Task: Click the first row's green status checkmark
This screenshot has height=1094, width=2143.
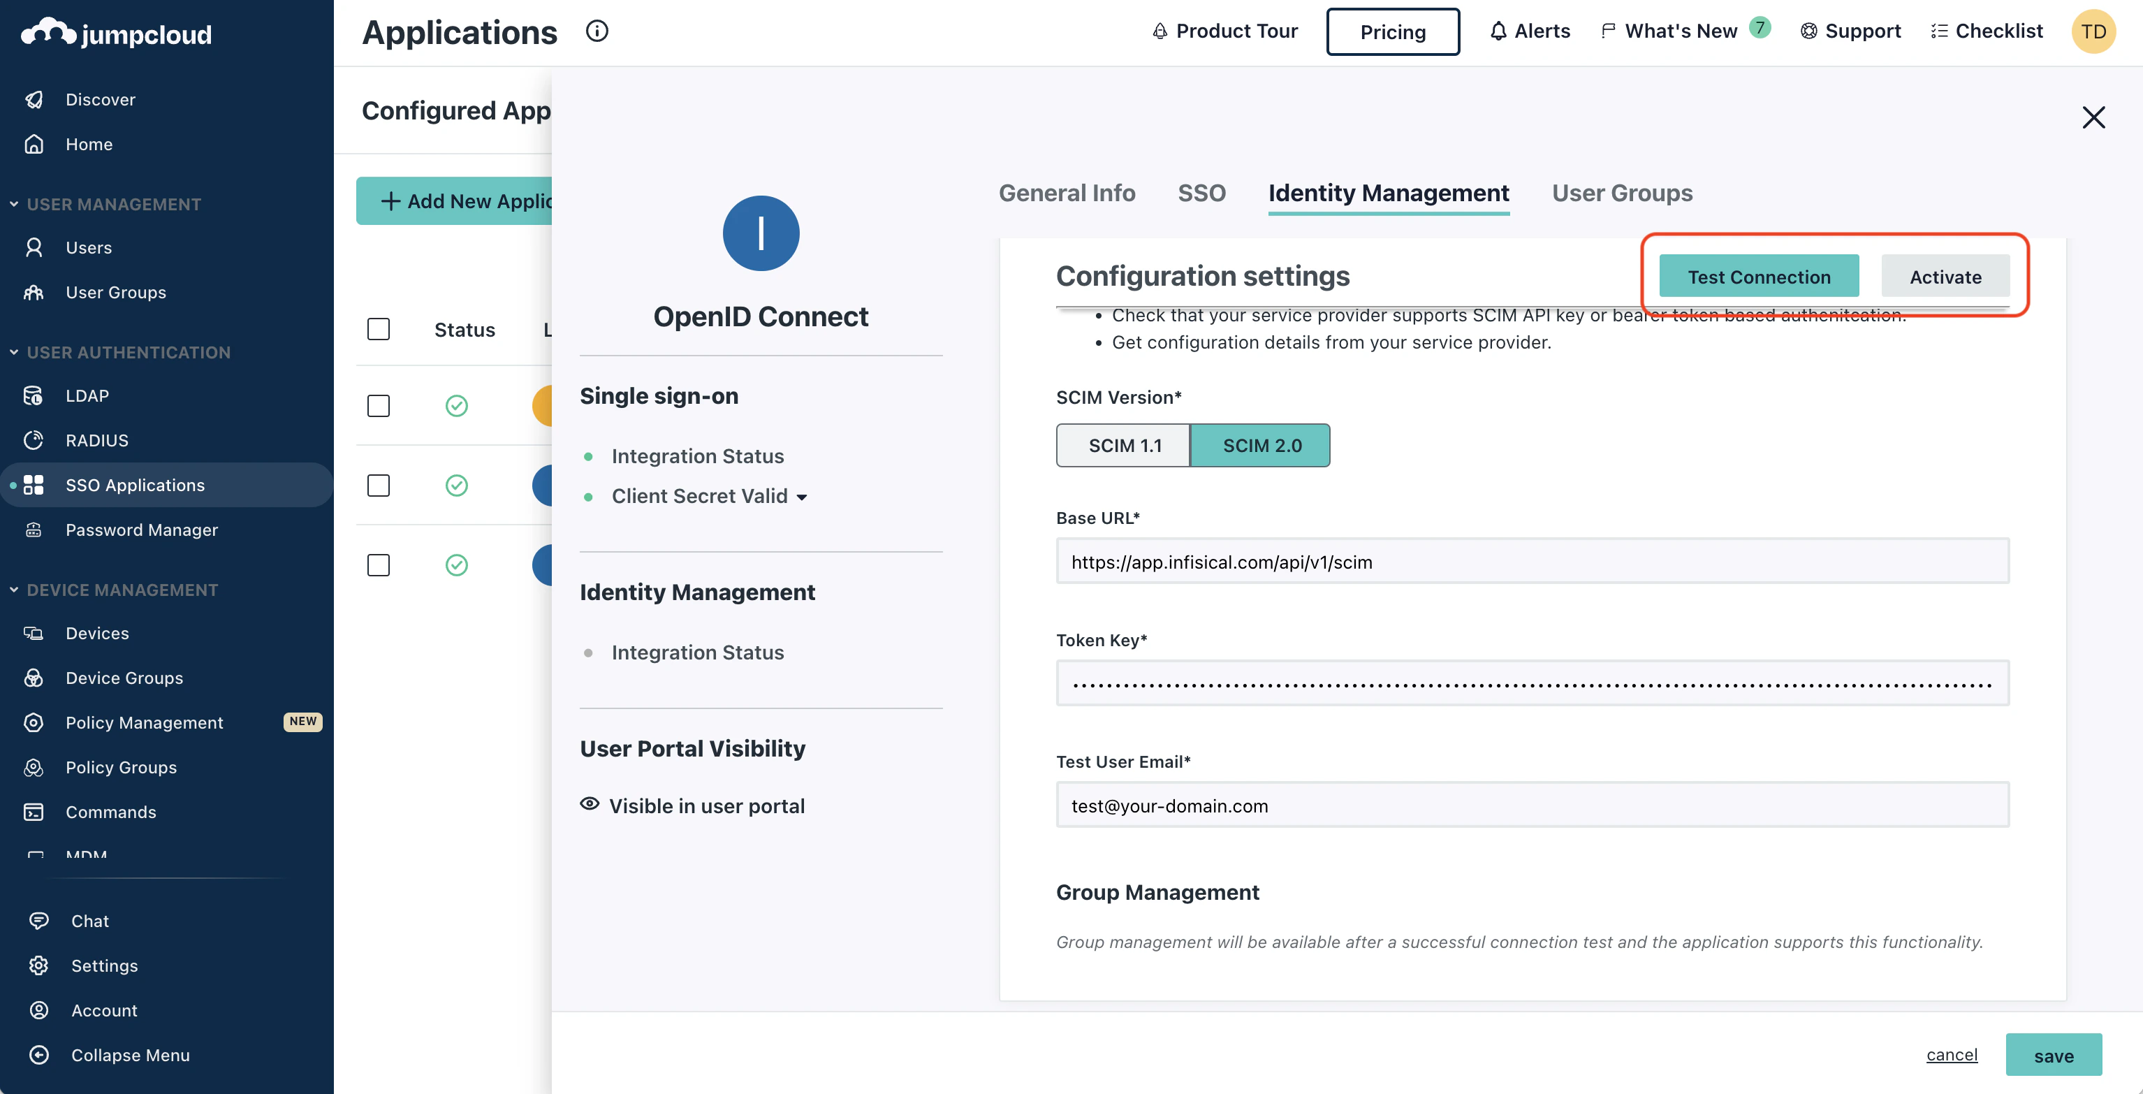Action: click(x=457, y=406)
